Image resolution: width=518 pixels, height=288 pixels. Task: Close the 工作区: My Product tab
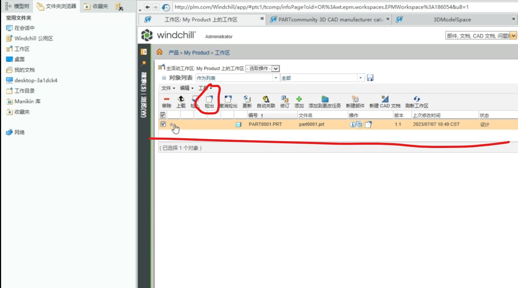[x=262, y=19]
